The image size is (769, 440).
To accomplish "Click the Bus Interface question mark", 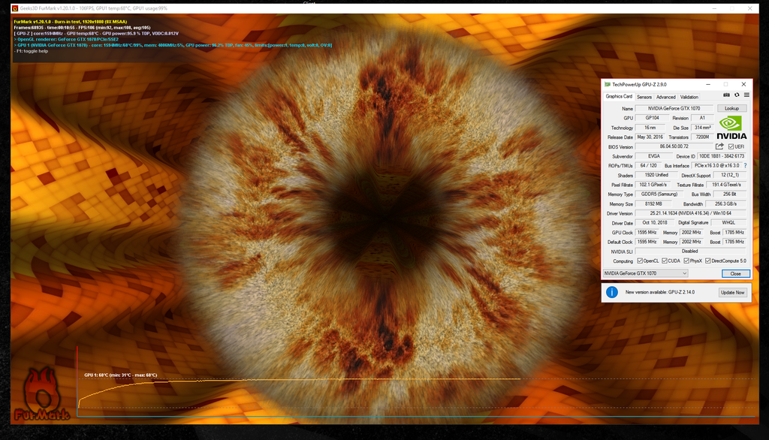I will 746,166.
